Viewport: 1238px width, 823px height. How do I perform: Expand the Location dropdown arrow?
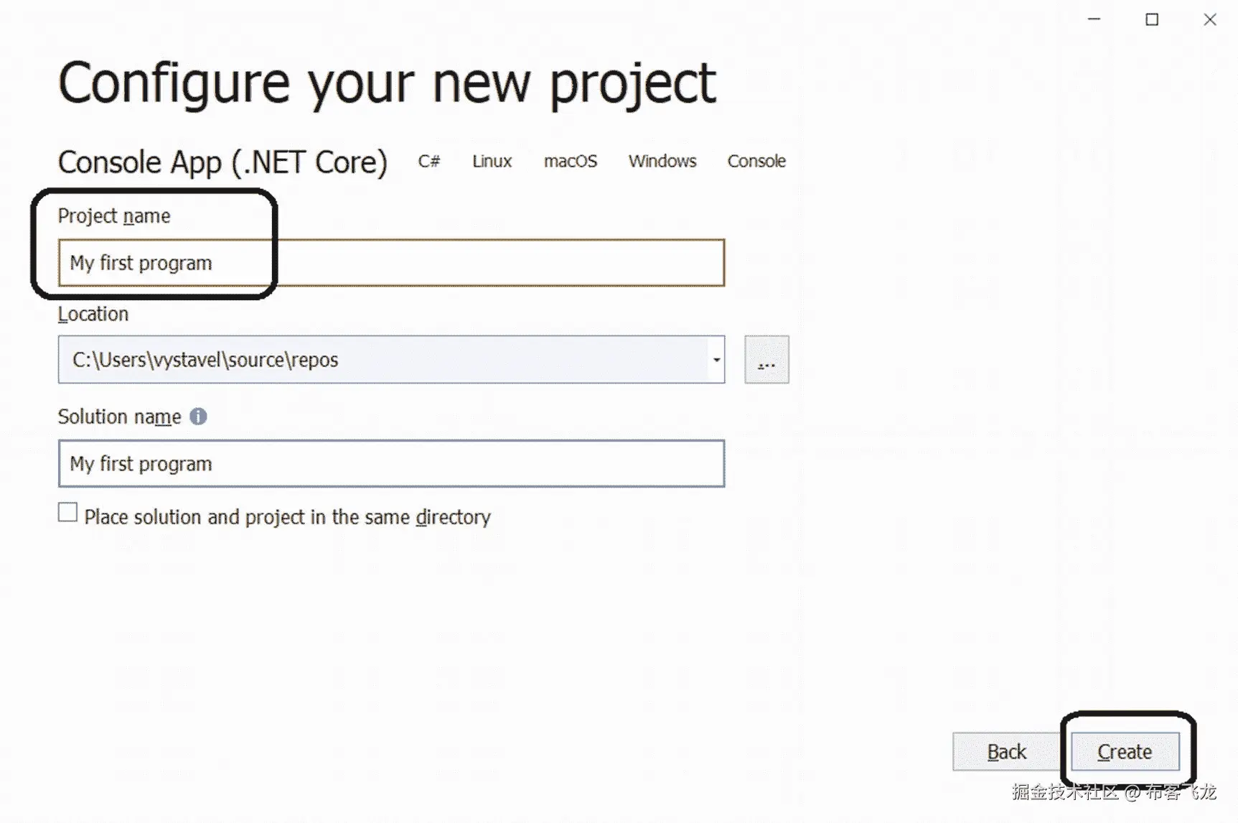(x=716, y=360)
